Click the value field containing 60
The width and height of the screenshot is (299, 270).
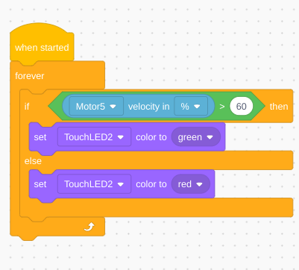coord(242,107)
